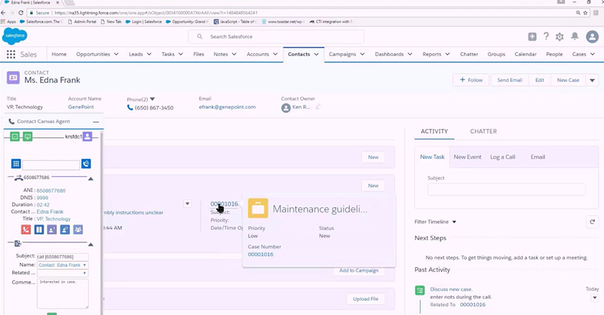
Task: Click the phone icon next to (650) 867-3450
Action: (x=130, y=108)
